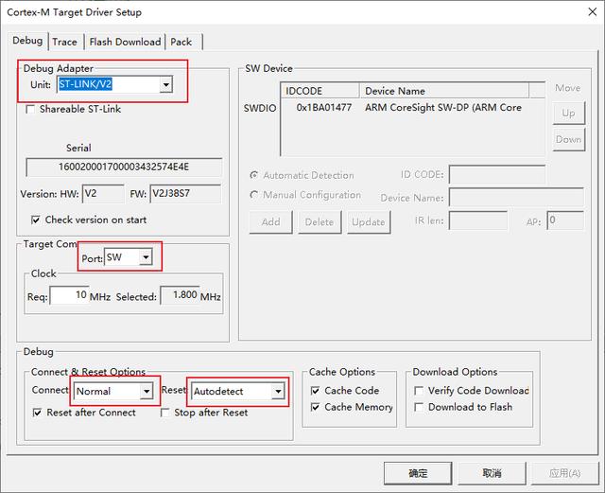Toggle the Shareable ST-Link checkbox
This screenshot has height=493, width=605.
pyautogui.click(x=30, y=109)
